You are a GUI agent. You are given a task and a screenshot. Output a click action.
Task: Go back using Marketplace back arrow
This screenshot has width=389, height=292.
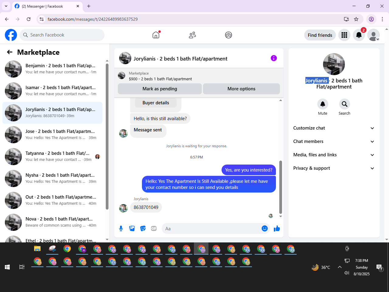(x=10, y=52)
